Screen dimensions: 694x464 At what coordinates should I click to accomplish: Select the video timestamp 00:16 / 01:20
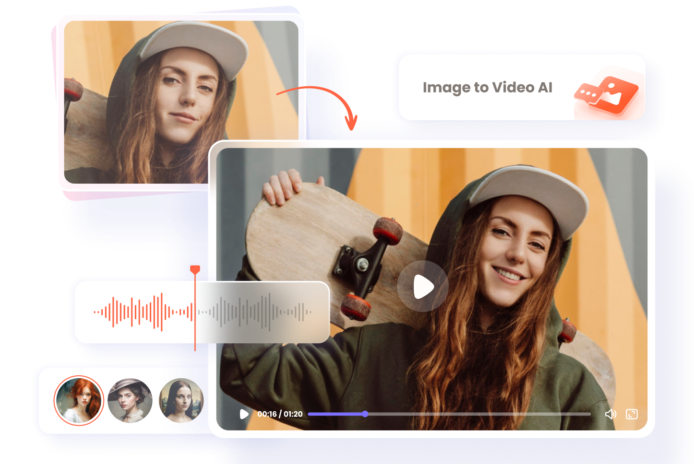click(x=279, y=414)
